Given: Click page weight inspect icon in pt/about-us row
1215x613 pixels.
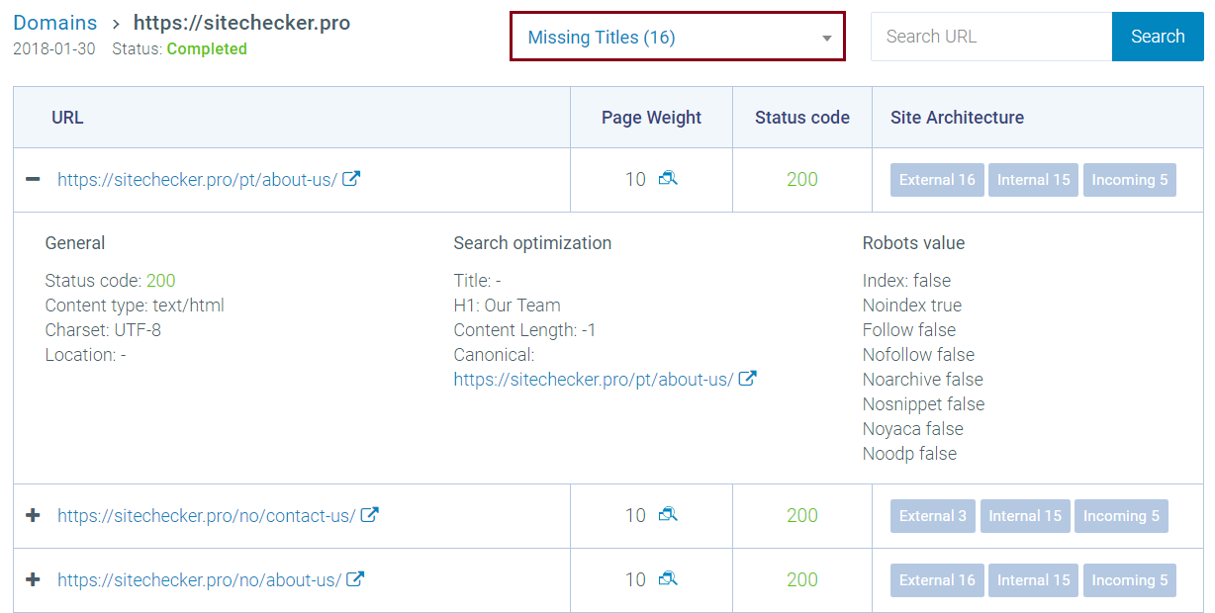Looking at the screenshot, I should click(x=668, y=179).
